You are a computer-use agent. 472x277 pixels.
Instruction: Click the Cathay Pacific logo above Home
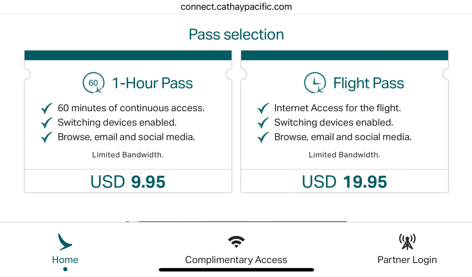click(65, 242)
